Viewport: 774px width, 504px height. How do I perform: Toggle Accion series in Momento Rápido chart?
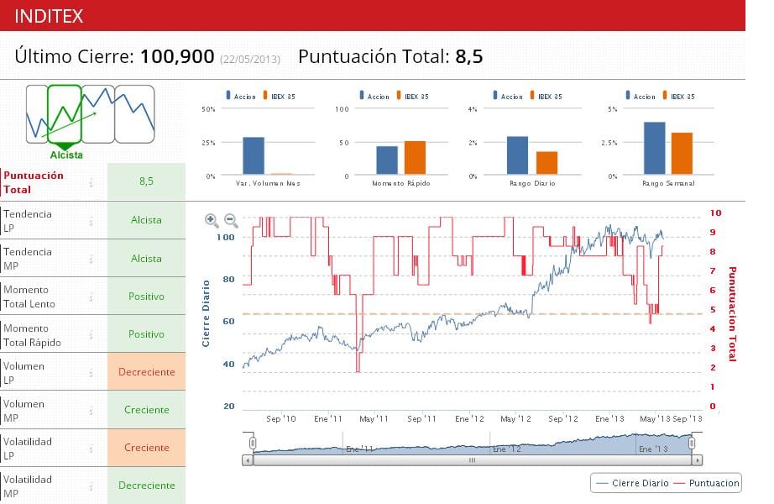coord(374,96)
